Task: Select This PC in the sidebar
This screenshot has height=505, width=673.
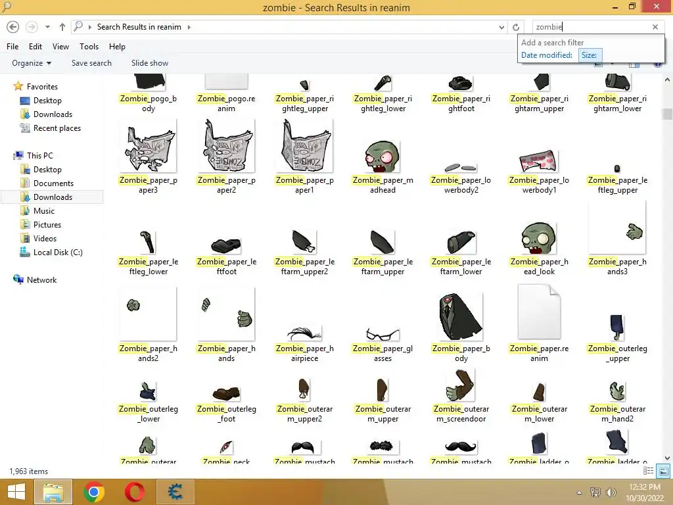Action: pyautogui.click(x=39, y=155)
